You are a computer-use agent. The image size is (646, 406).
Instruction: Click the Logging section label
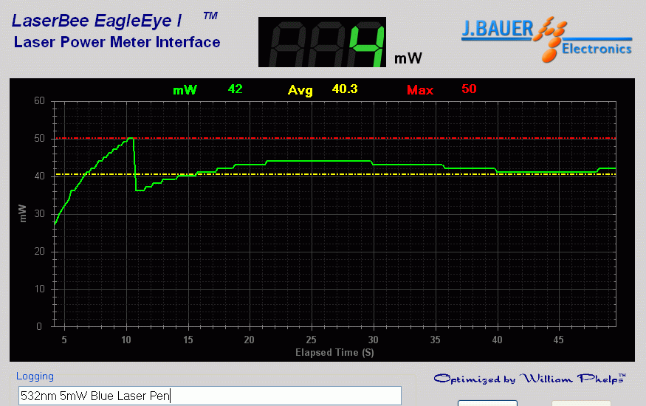35,376
